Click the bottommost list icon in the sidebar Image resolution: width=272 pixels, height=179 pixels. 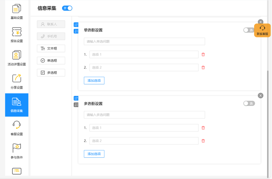click(x=17, y=171)
